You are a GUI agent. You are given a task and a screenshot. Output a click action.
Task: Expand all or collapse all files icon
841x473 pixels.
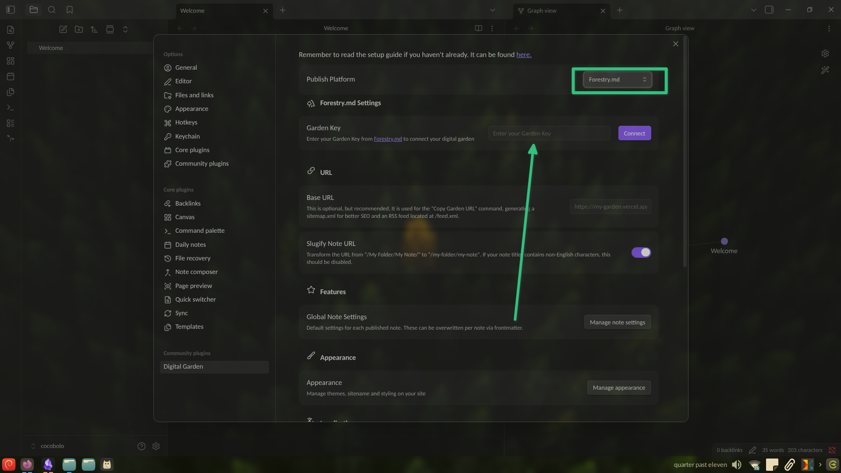[x=125, y=29]
